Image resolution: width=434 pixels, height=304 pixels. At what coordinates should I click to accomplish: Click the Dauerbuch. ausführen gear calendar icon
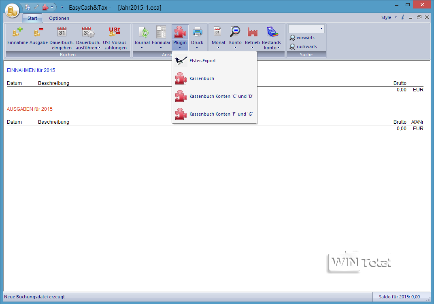click(88, 32)
